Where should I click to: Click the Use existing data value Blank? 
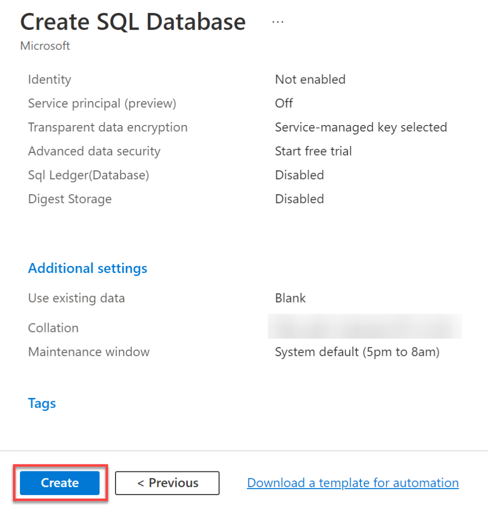[x=290, y=297]
